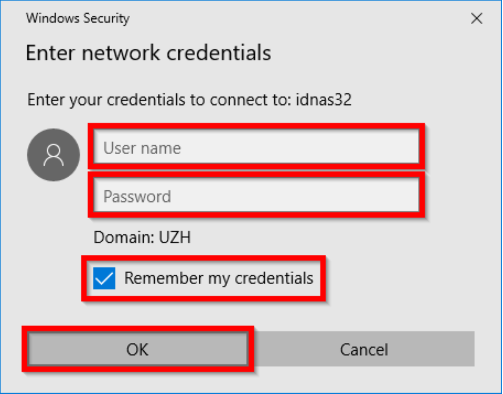
Task: Click the "Remember my credentials" label text
Action: 218,279
